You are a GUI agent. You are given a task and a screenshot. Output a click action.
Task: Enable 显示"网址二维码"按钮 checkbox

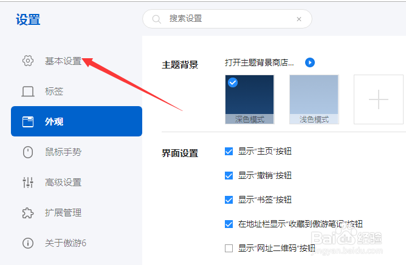pos(229,248)
